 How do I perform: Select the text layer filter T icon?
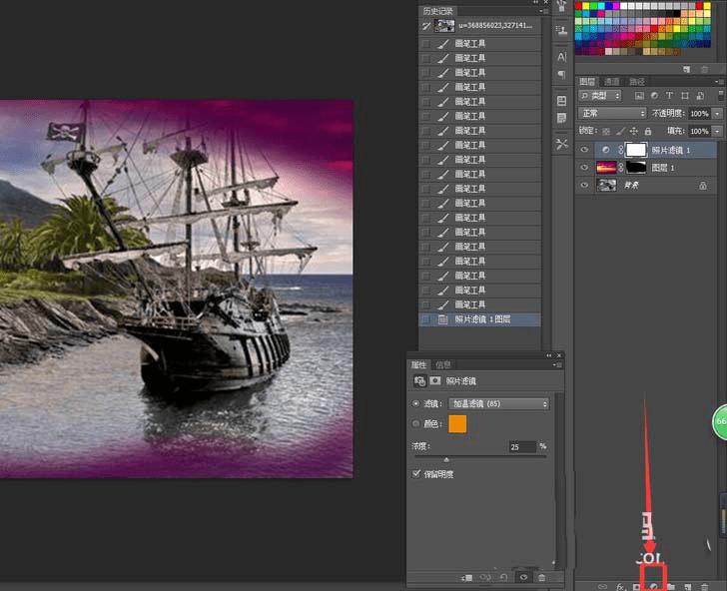(669, 96)
